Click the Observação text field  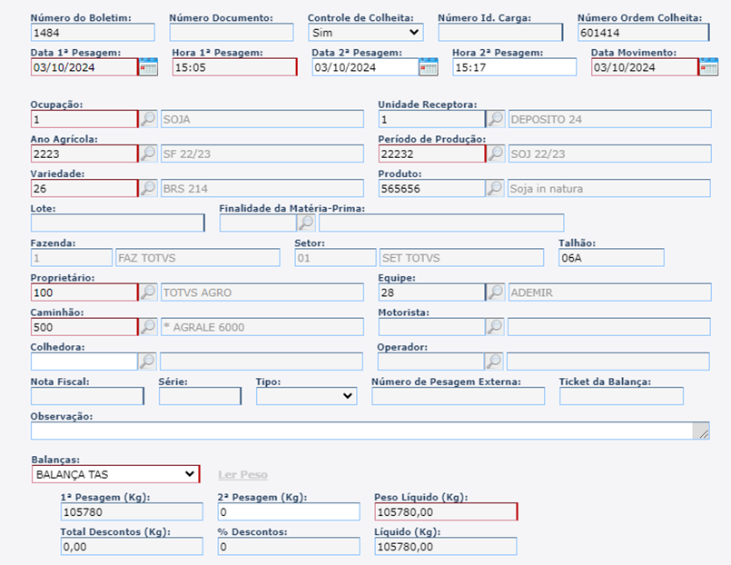(x=361, y=431)
